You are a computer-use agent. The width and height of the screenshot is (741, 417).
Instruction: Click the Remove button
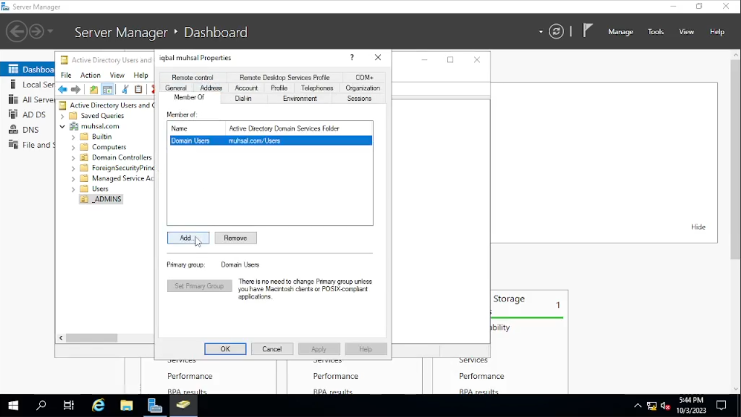click(236, 238)
